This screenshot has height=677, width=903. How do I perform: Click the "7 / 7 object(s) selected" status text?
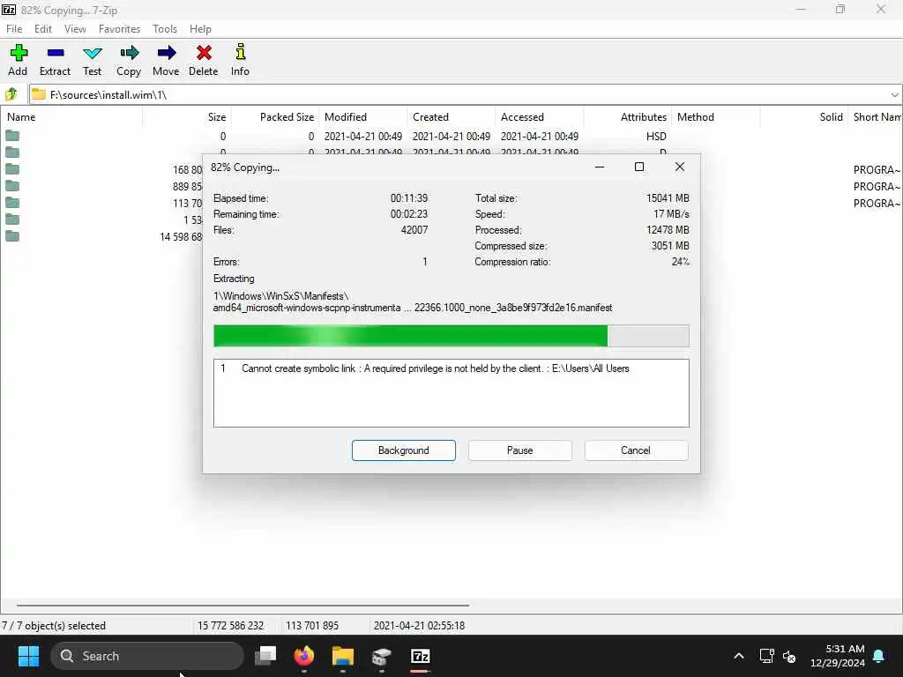pos(54,626)
